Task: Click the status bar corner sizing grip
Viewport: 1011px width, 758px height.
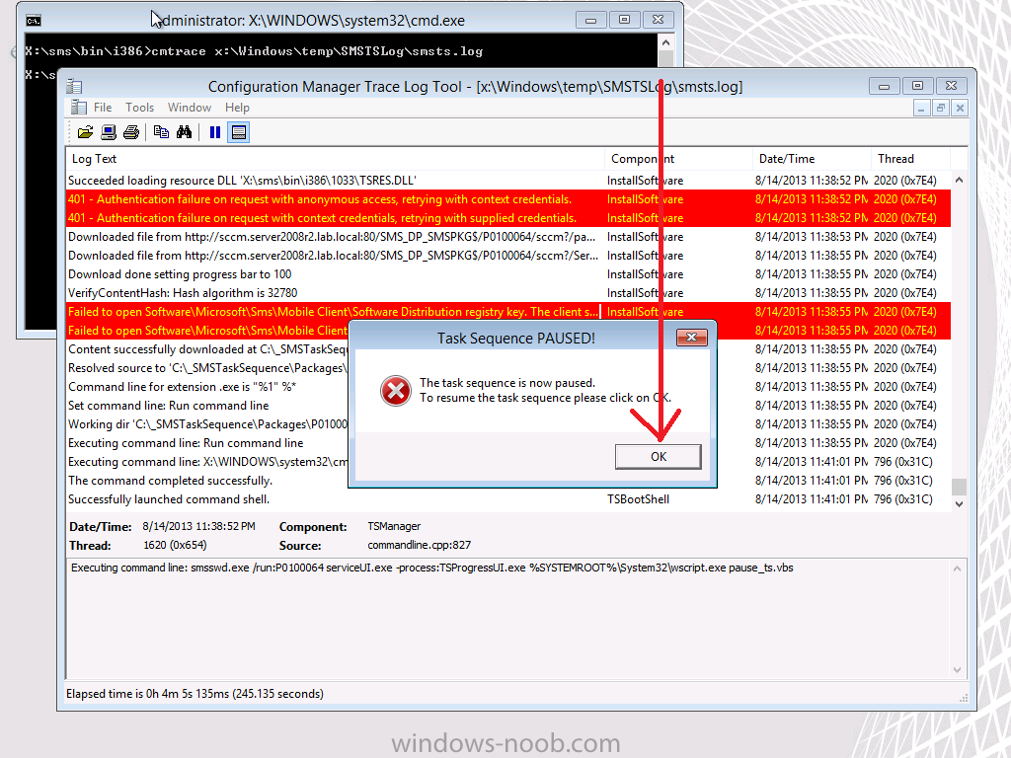Action: [964, 698]
